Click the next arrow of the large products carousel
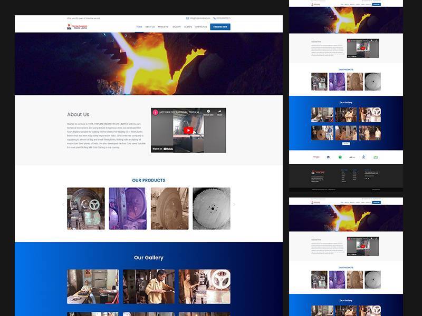 point(234,204)
